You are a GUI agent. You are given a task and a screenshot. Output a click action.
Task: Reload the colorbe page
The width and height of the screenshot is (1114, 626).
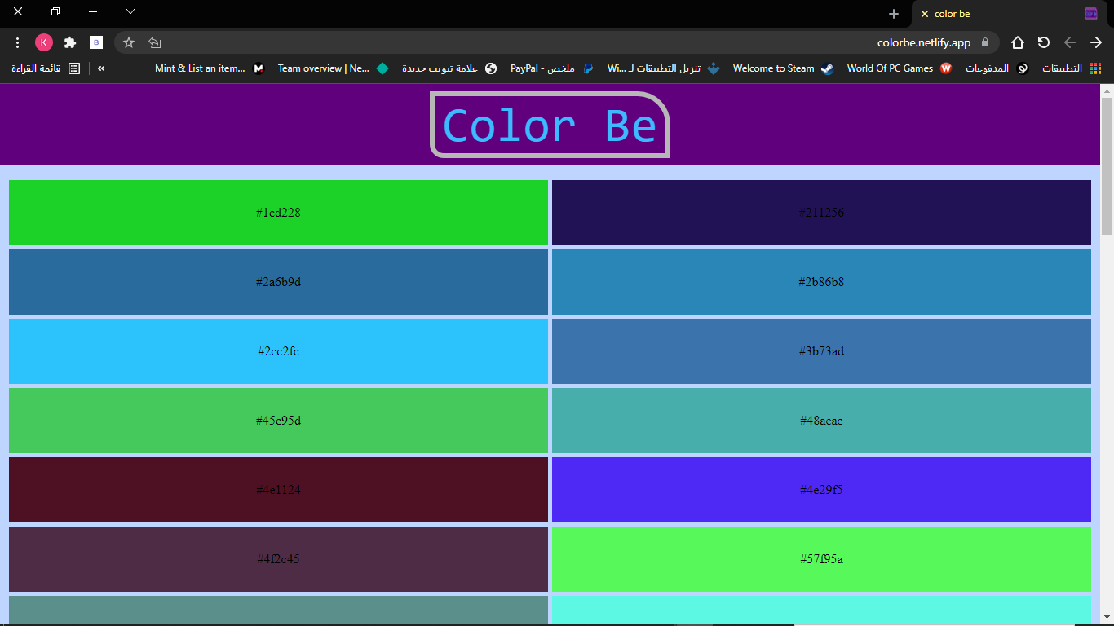coord(1044,42)
